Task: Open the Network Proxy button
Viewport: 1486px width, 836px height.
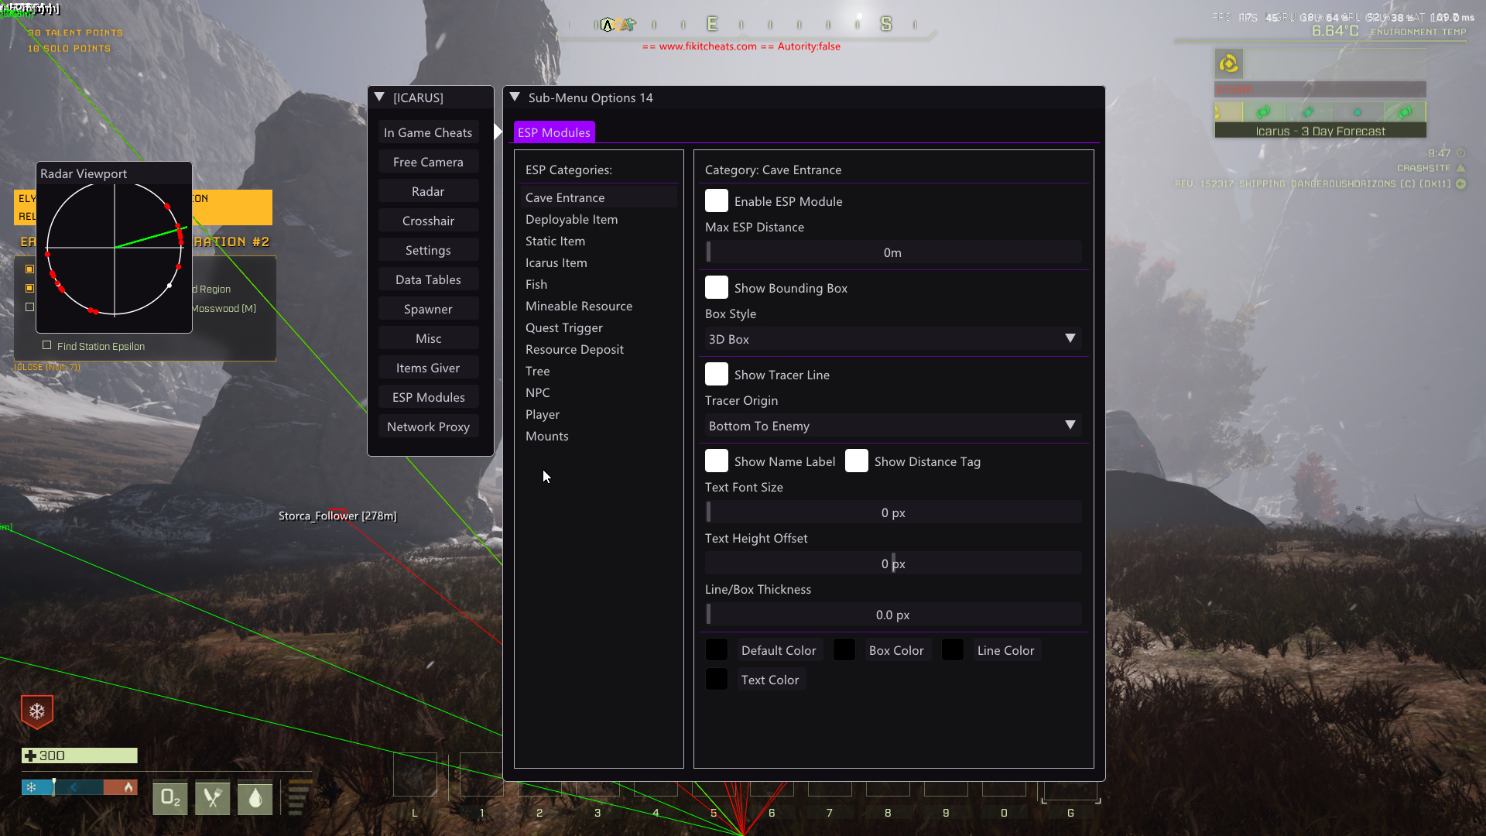Action: (x=428, y=427)
